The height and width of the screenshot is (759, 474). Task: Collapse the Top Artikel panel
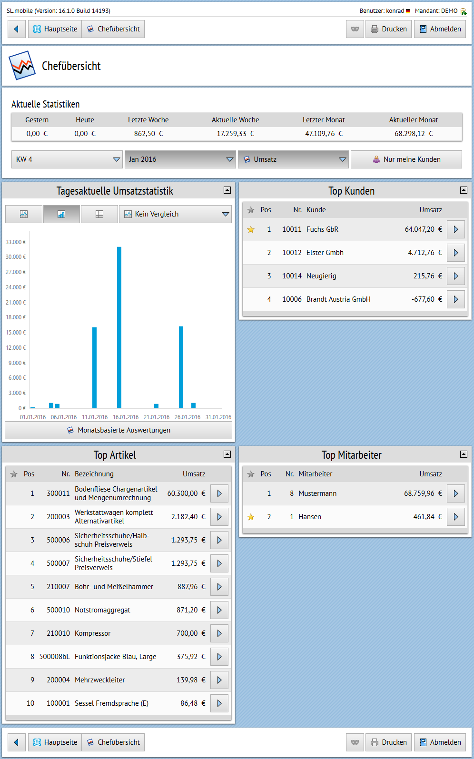pyautogui.click(x=227, y=454)
